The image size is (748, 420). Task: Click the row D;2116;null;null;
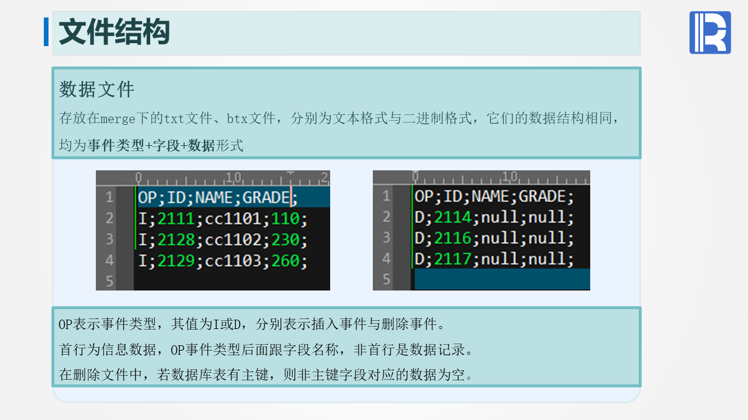click(x=494, y=237)
